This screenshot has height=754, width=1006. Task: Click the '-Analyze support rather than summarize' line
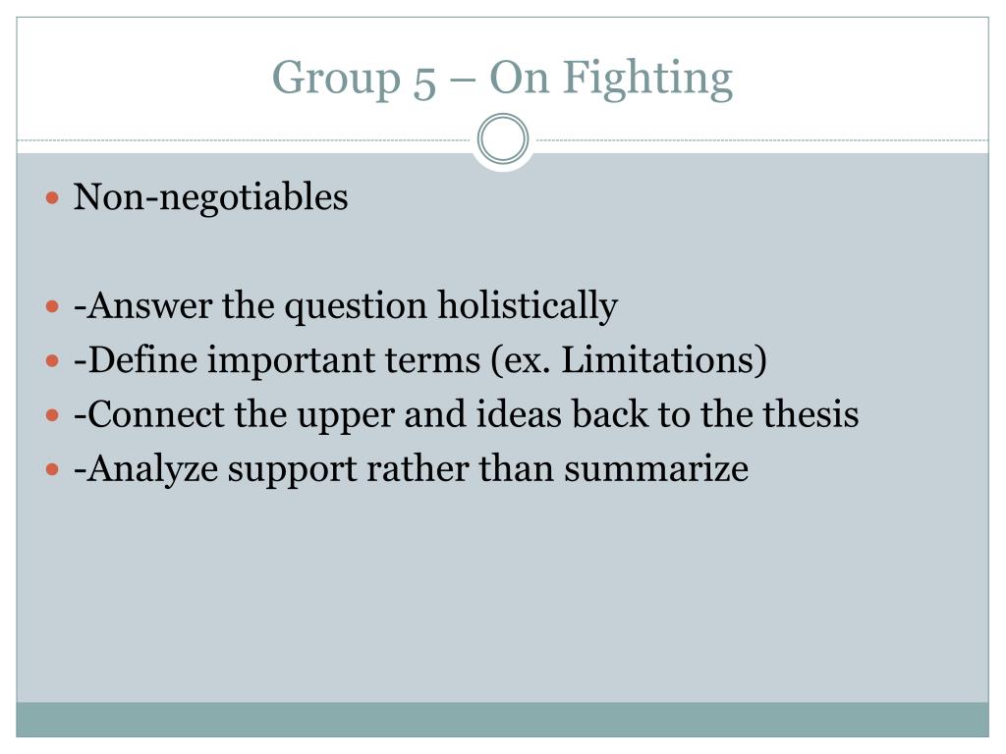(x=411, y=468)
